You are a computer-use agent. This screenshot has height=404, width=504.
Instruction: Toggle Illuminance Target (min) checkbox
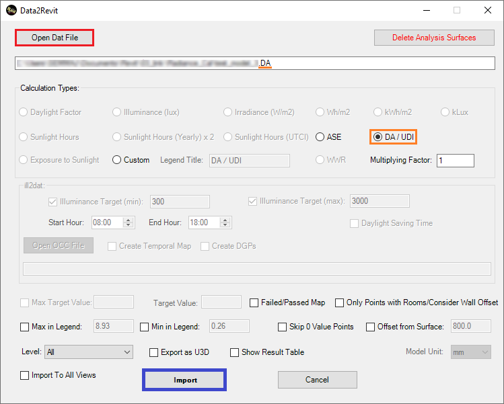(x=52, y=202)
